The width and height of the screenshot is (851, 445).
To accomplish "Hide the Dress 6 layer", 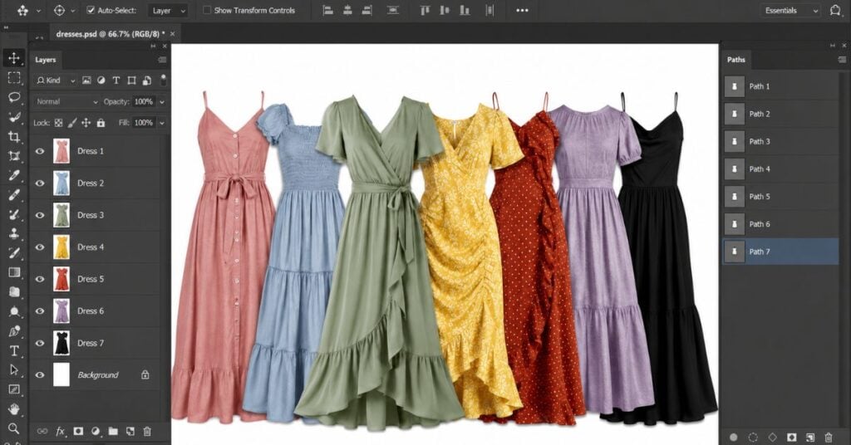I will pyautogui.click(x=40, y=311).
